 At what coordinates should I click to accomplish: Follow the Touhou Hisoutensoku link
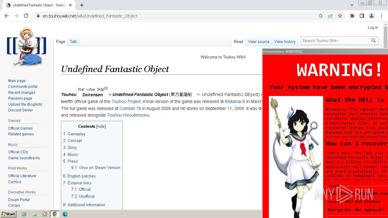coord(128,115)
